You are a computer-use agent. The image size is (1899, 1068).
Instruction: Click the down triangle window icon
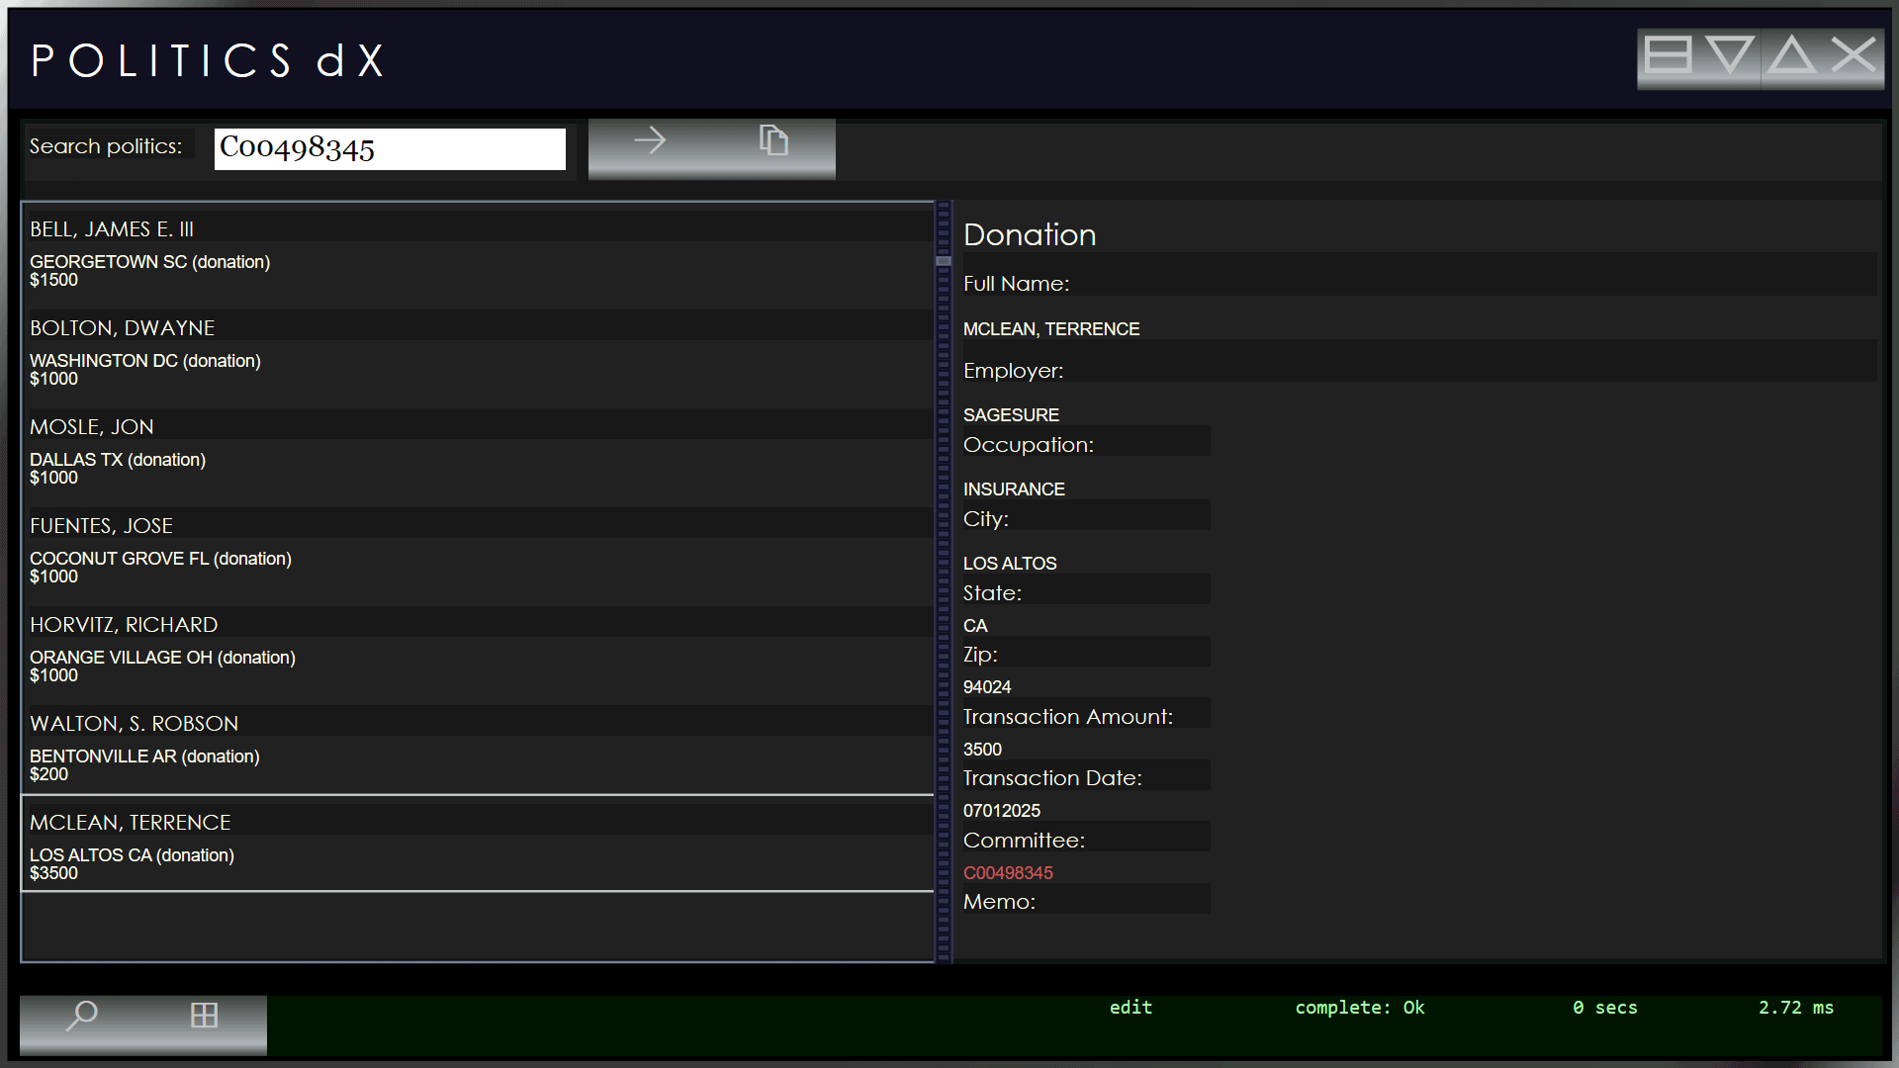[x=1730, y=55]
